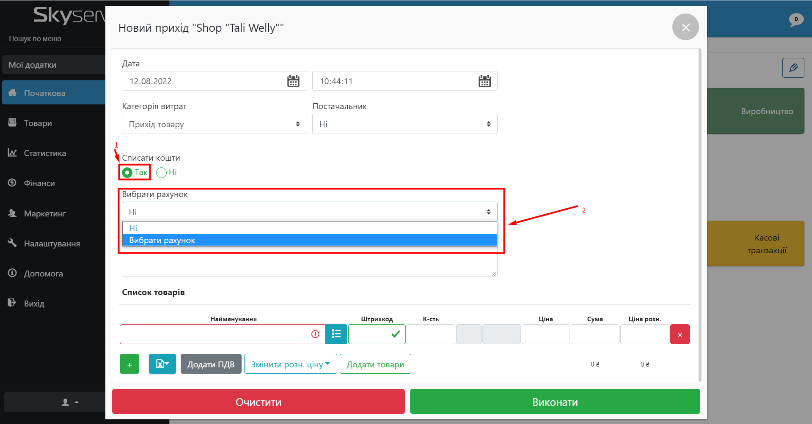Expand the 'Категорія витрат' dropdown
The image size is (812, 424).
point(214,124)
